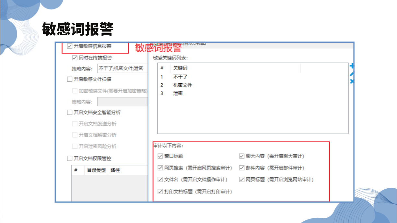The image size is (397, 223).
Task: Uncheck 打印文档标题 audit checkbox
Action: [x=160, y=192]
